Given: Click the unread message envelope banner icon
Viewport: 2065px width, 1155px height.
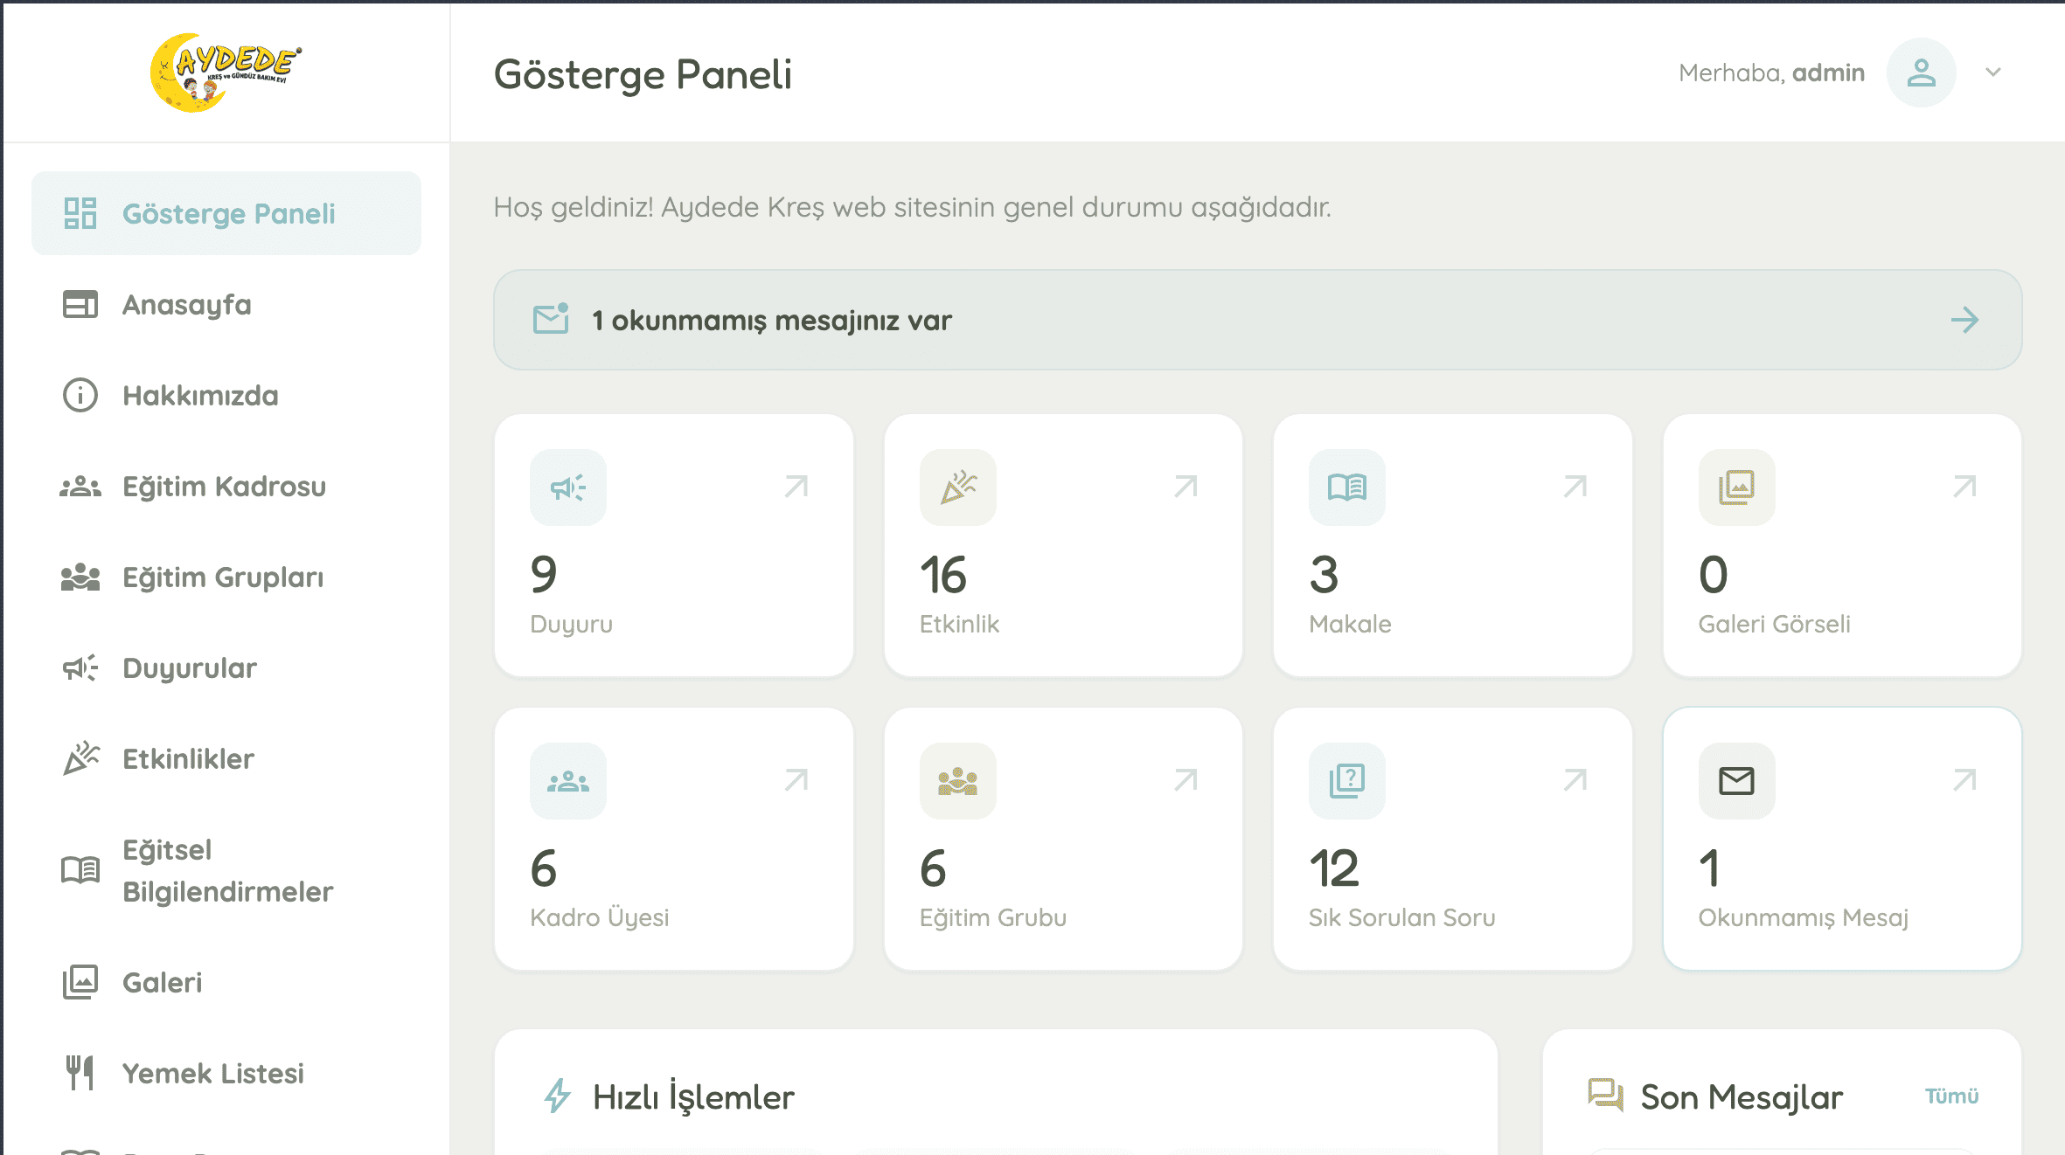Looking at the screenshot, I should coord(552,319).
